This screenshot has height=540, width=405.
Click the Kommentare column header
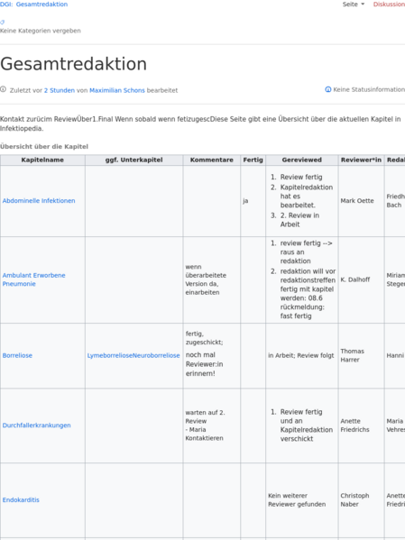(212, 160)
